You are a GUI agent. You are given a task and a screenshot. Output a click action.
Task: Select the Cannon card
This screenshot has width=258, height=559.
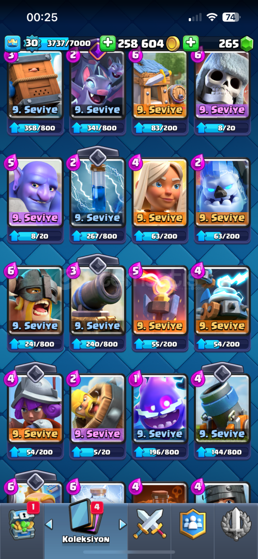coord(97,301)
